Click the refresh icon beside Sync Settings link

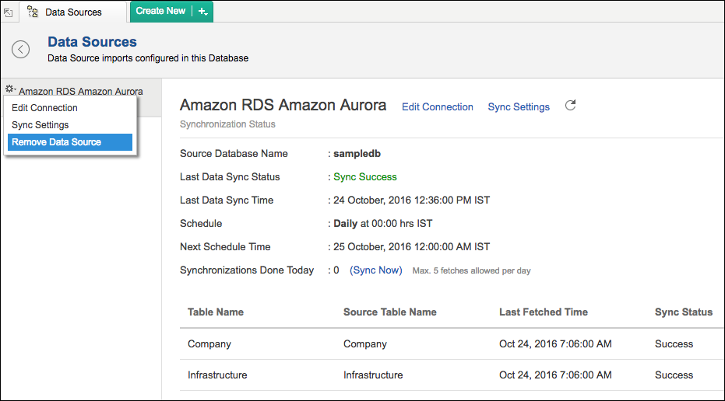(570, 106)
